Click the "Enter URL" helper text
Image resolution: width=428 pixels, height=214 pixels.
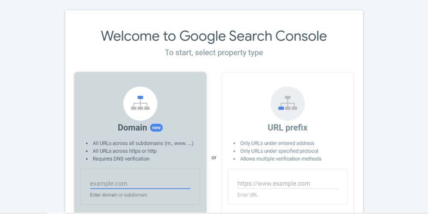click(247, 195)
